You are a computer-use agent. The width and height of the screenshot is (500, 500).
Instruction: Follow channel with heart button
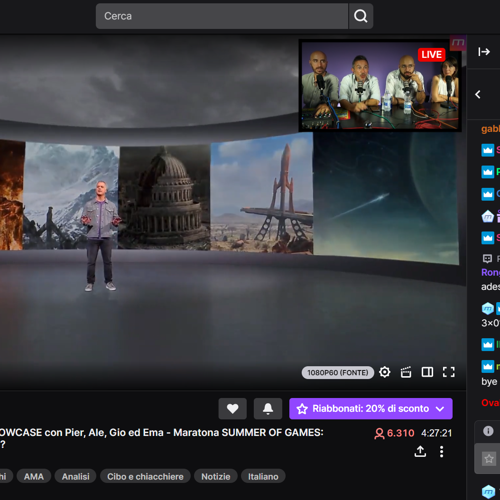232,408
